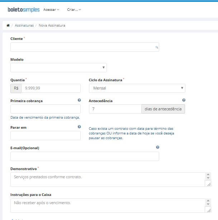Click resize handle of Demonstrativo textarea
The height and width of the screenshot is (220, 218).
[209, 184]
